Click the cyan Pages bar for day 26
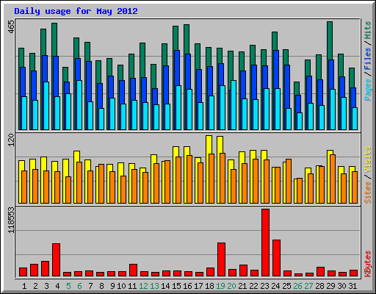Viewport: 376px width, 294px height. click(300, 121)
